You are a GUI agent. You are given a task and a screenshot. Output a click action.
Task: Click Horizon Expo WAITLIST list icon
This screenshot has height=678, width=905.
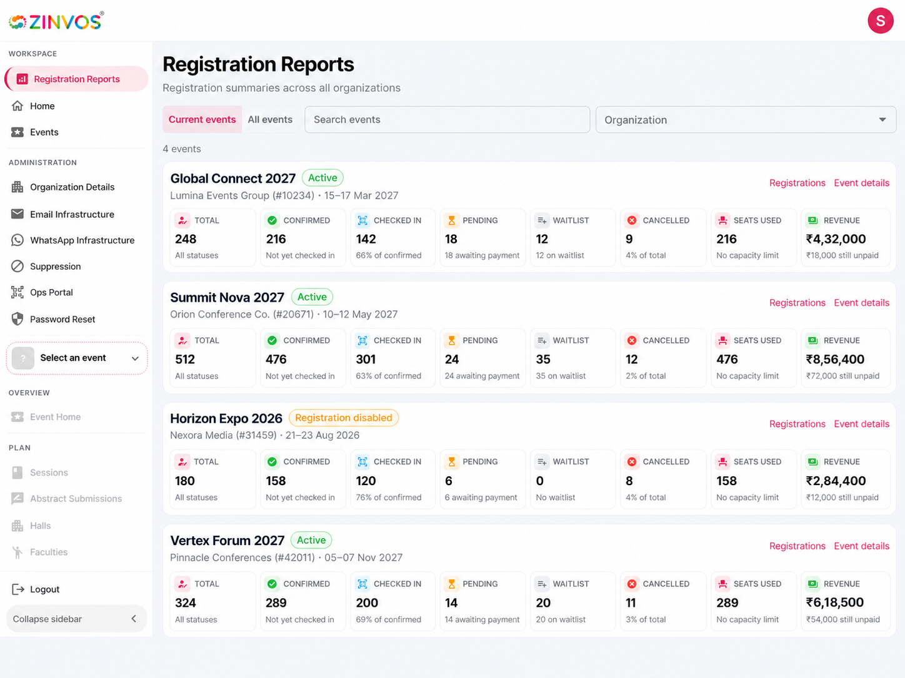(542, 462)
